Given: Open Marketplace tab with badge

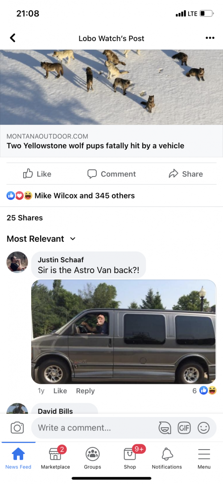Looking at the screenshot, I should tap(55, 458).
